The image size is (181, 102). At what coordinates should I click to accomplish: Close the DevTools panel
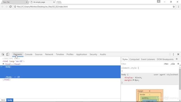point(178,54)
